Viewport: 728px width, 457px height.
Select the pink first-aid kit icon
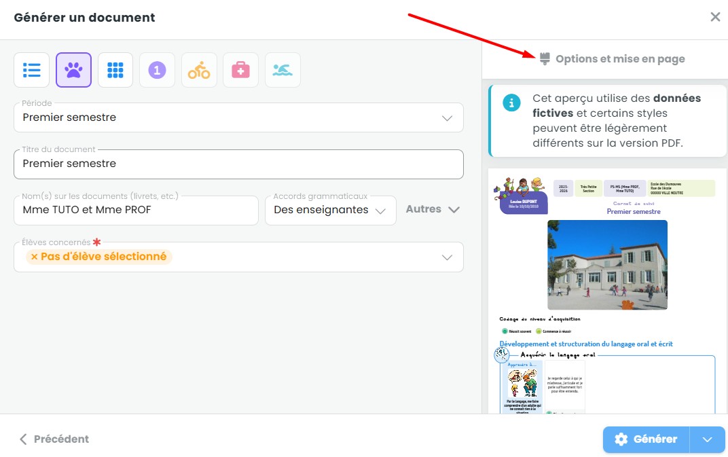point(240,70)
